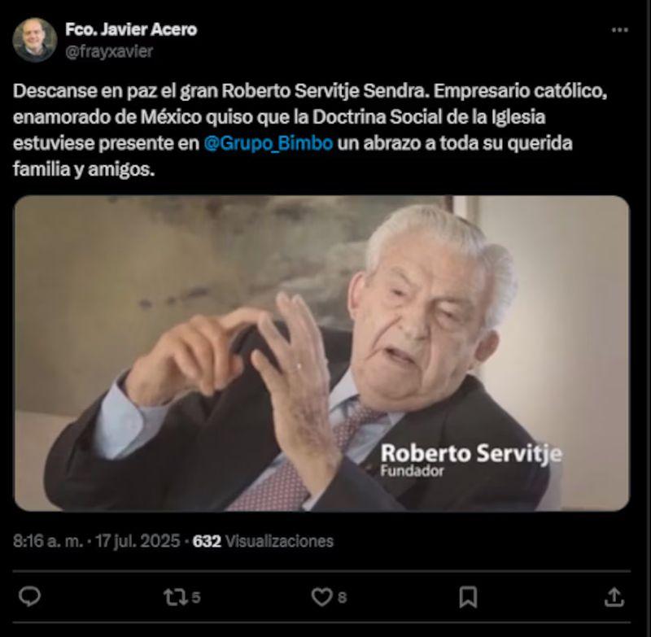Click the tweet text starting with Descanse en paz
The height and width of the screenshot is (637, 651).
(310, 130)
